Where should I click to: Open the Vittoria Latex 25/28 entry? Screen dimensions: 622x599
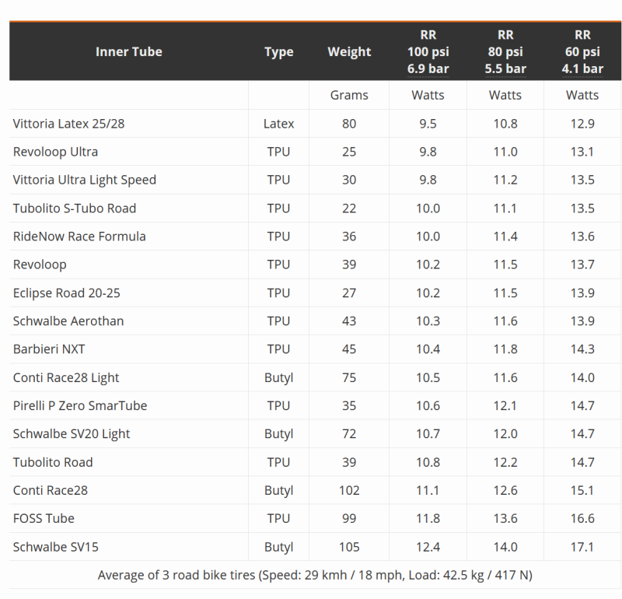click(x=68, y=124)
